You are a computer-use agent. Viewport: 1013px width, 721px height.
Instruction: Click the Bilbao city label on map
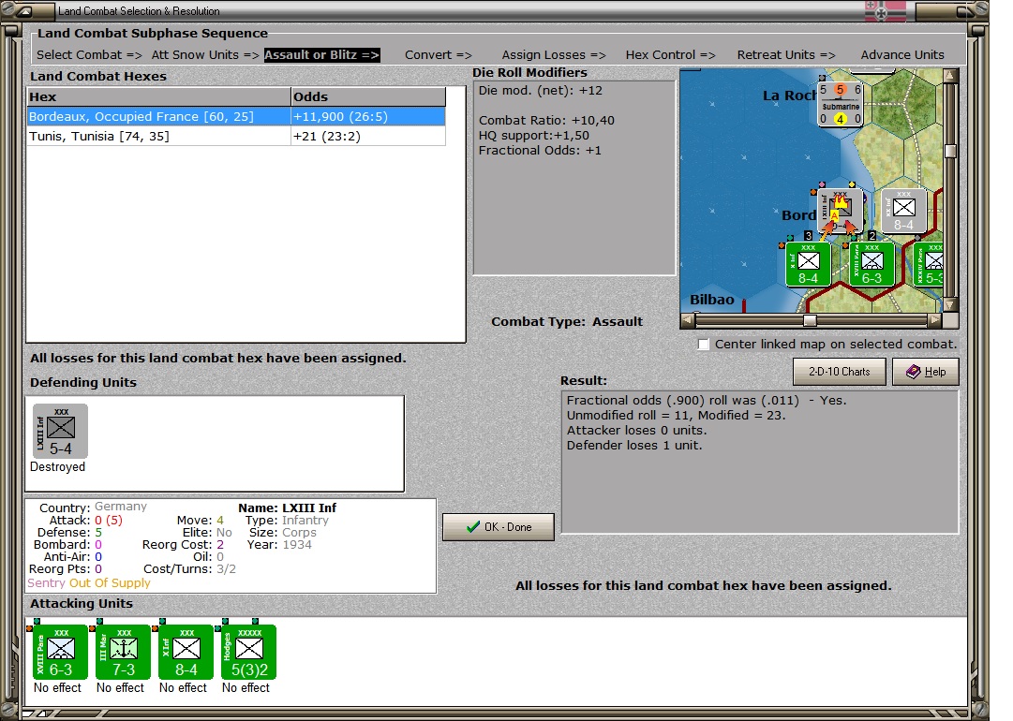[x=712, y=300]
